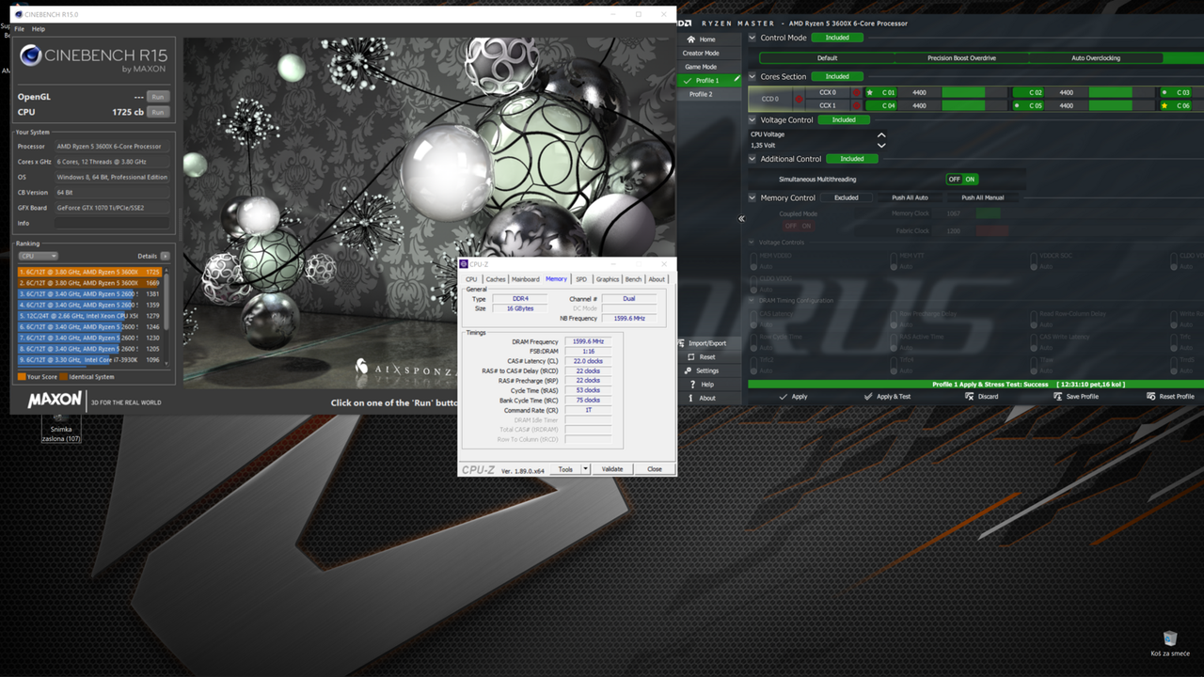Click the CPU-Z title bar icon
The height and width of the screenshot is (677, 1204).
point(464,264)
